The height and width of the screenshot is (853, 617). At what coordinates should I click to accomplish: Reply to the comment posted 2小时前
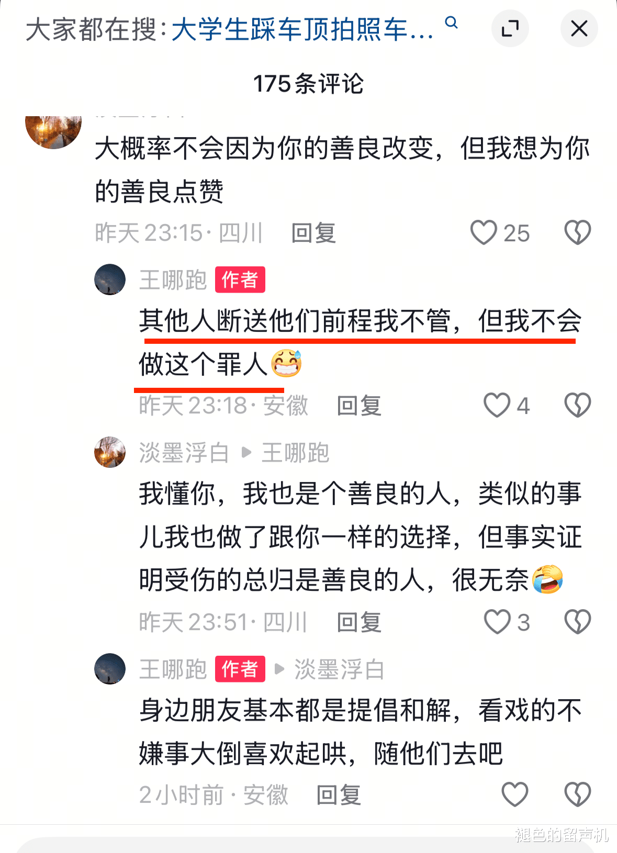(x=339, y=795)
